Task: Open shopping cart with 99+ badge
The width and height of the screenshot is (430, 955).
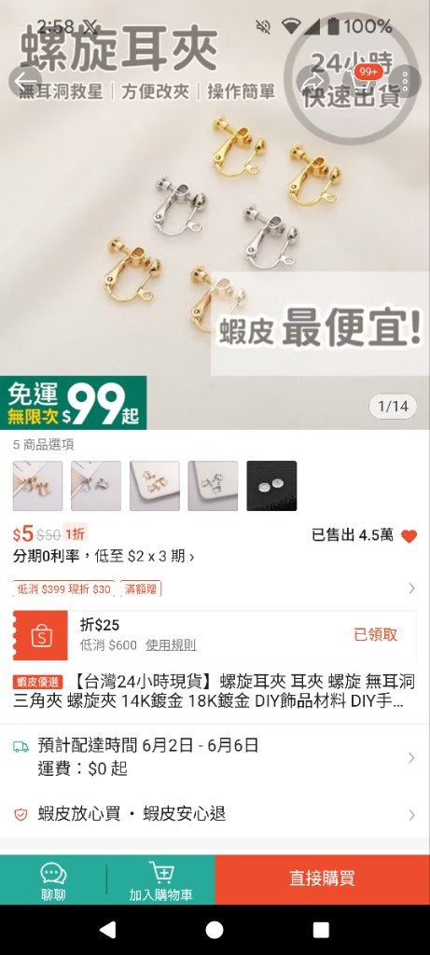Action: pos(359,80)
